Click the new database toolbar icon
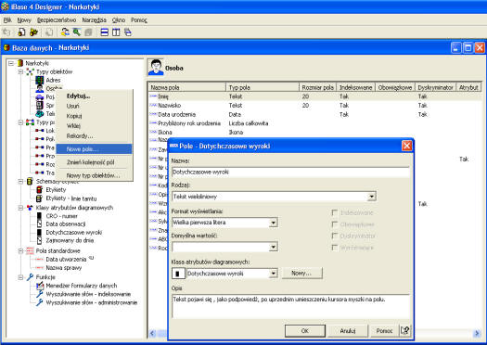Viewport: 487px width, 345px height. pos(21,32)
